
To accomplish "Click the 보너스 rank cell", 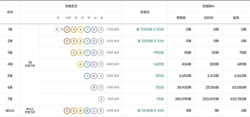I will (10, 111).
